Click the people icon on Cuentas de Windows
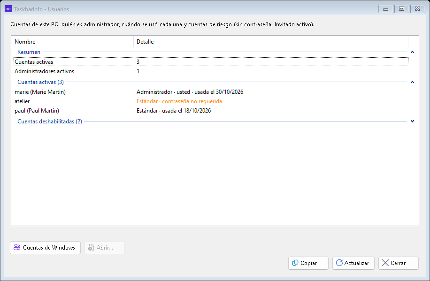 pyautogui.click(x=17, y=247)
